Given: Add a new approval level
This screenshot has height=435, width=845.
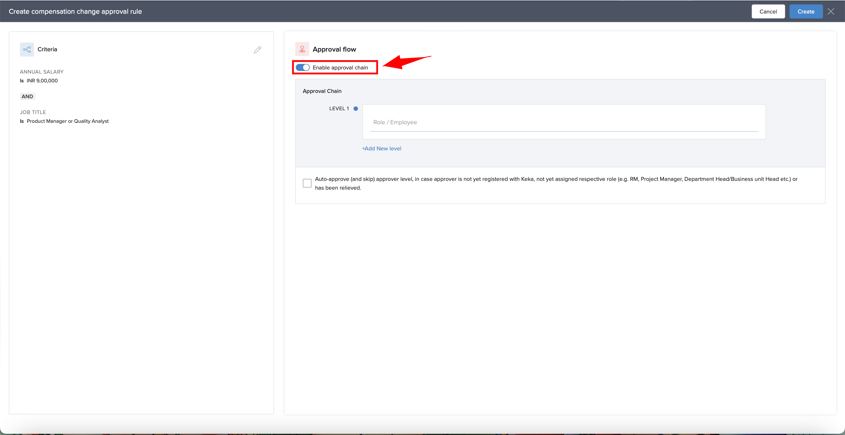Looking at the screenshot, I should [x=381, y=149].
